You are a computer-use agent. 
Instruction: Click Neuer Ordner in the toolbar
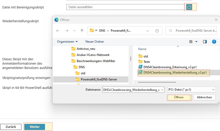(95, 42)
